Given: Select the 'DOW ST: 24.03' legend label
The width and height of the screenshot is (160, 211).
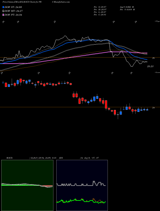Looking at the screenshot, I should pyautogui.click(x=13, y=7).
